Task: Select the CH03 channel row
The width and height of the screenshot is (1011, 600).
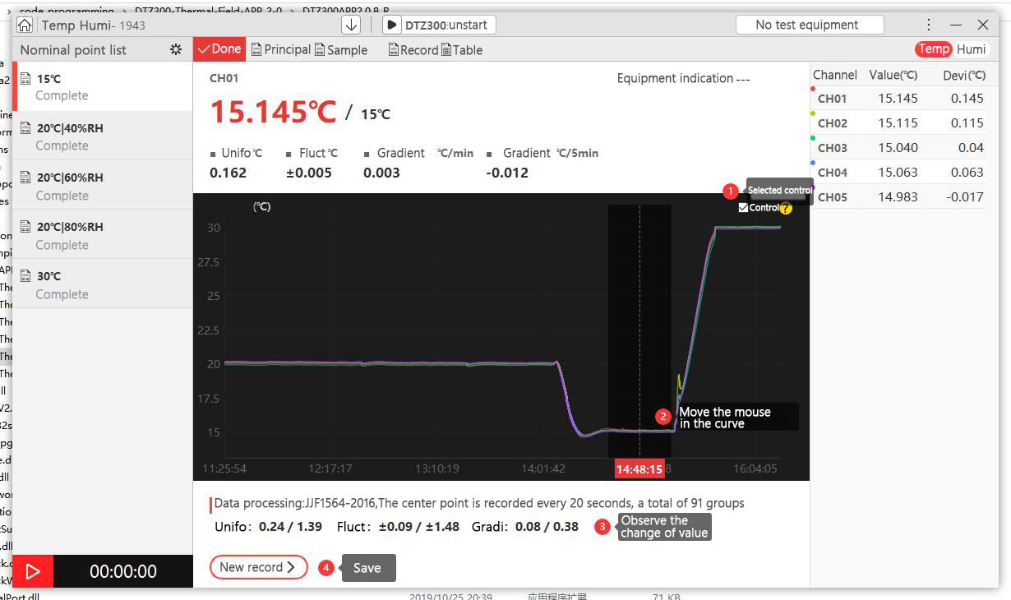Action: 898,148
